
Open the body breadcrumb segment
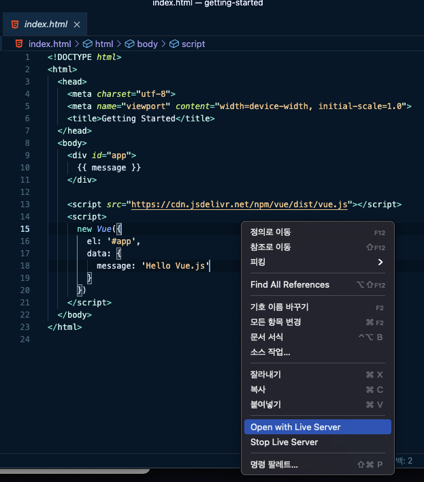point(147,44)
